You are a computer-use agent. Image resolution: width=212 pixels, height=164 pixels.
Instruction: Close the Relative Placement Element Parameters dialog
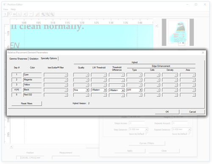coord(203,52)
